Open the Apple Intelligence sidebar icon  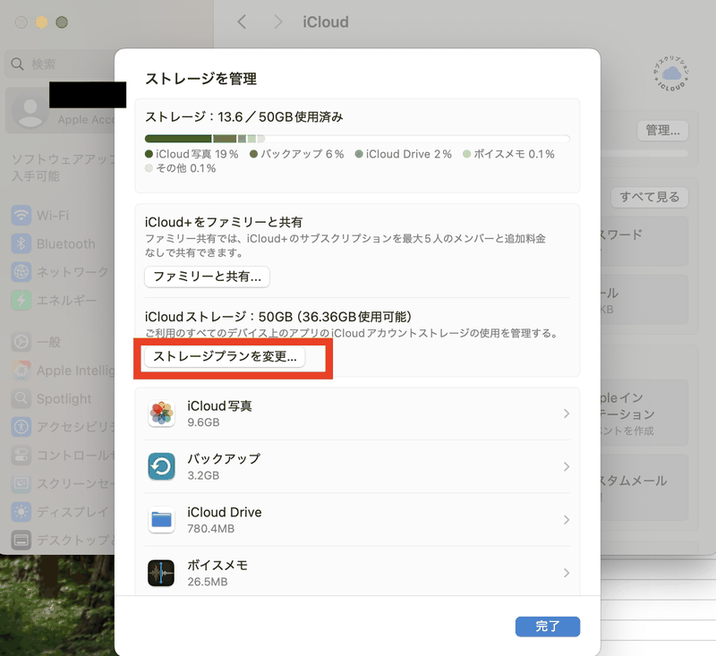21,371
